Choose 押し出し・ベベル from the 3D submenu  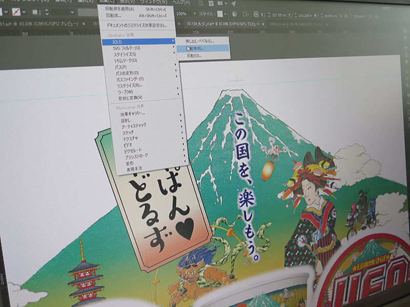pos(199,40)
